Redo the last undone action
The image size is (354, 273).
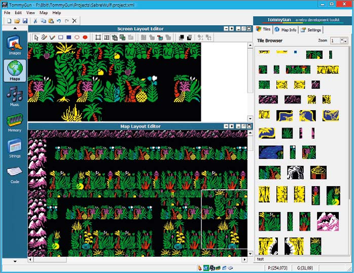click(x=67, y=21)
